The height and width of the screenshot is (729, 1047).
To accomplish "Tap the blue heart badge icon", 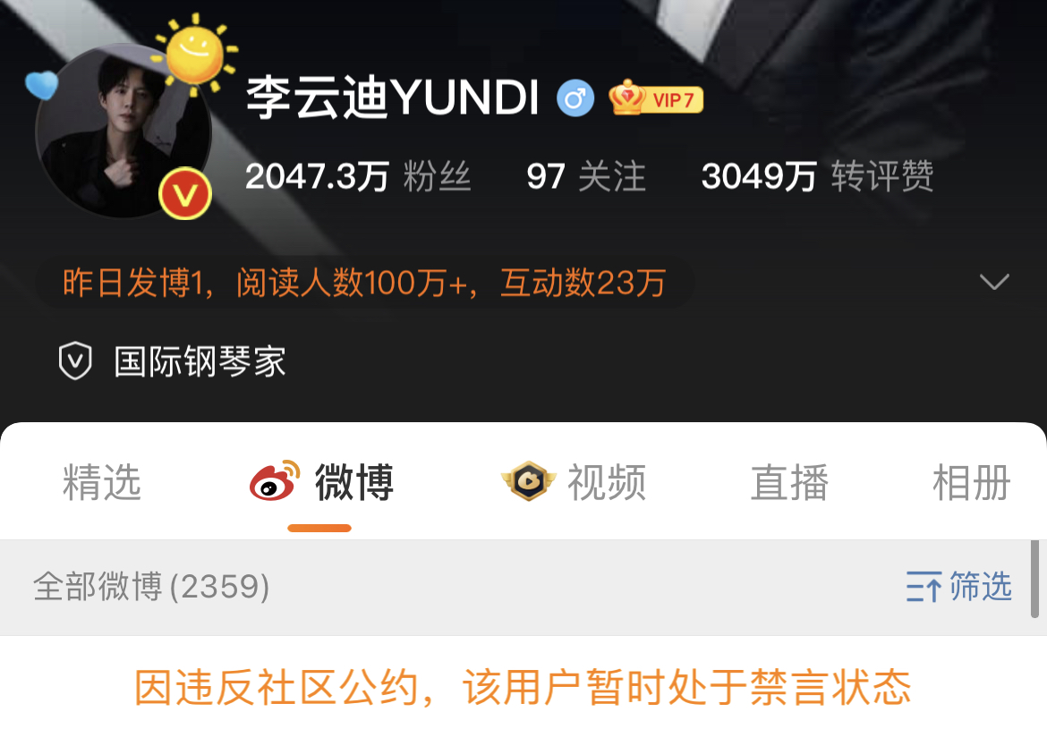I will (x=41, y=86).
